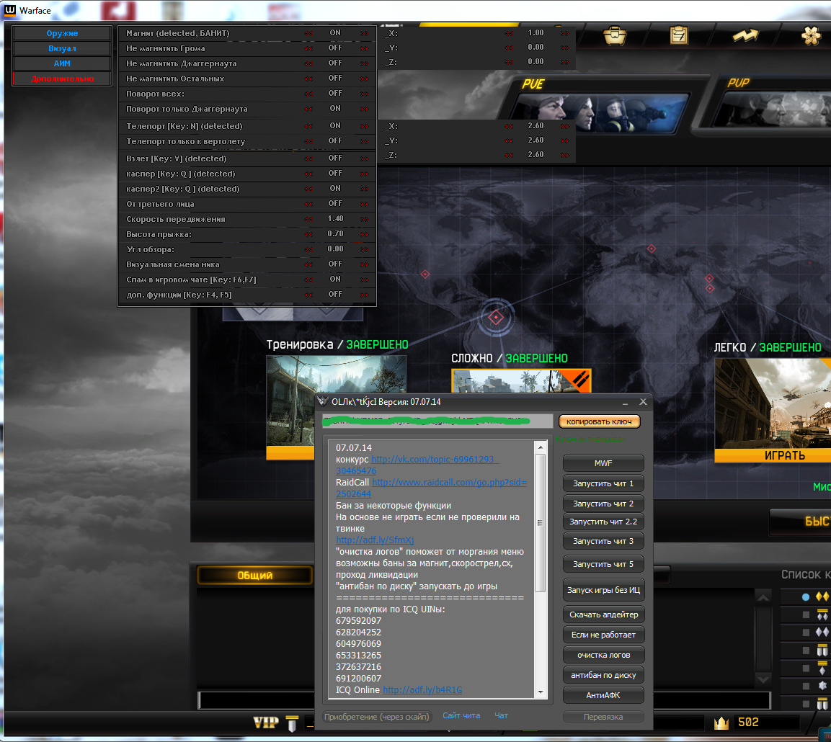Image resolution: width=831 pixels, height=742 pixels.
Task: Select the 'Дополнительно' cheat menu tab
Action: (x=62, y=79)
